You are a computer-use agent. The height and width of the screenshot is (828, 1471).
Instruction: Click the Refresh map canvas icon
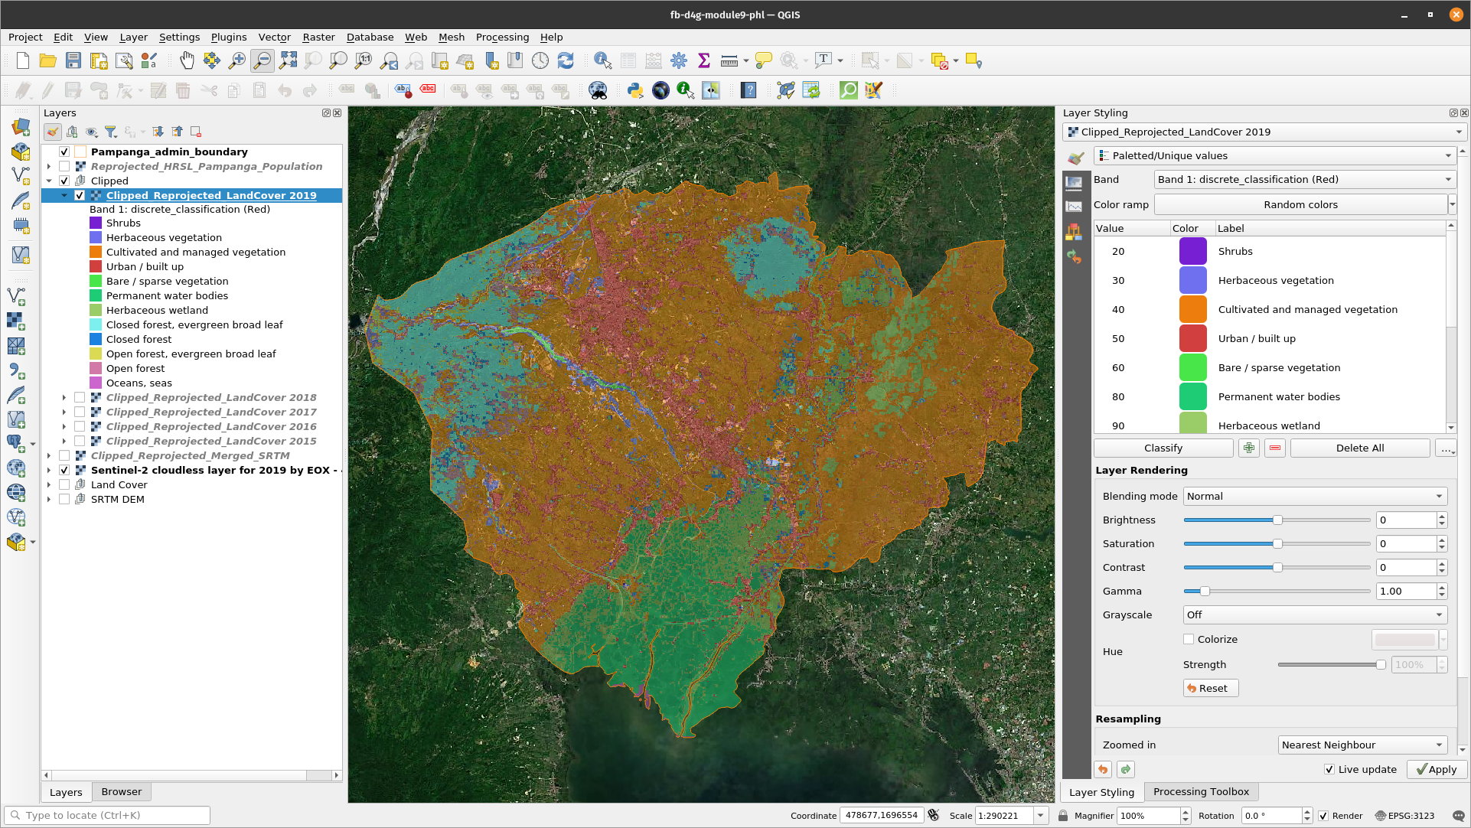(566, 60)
